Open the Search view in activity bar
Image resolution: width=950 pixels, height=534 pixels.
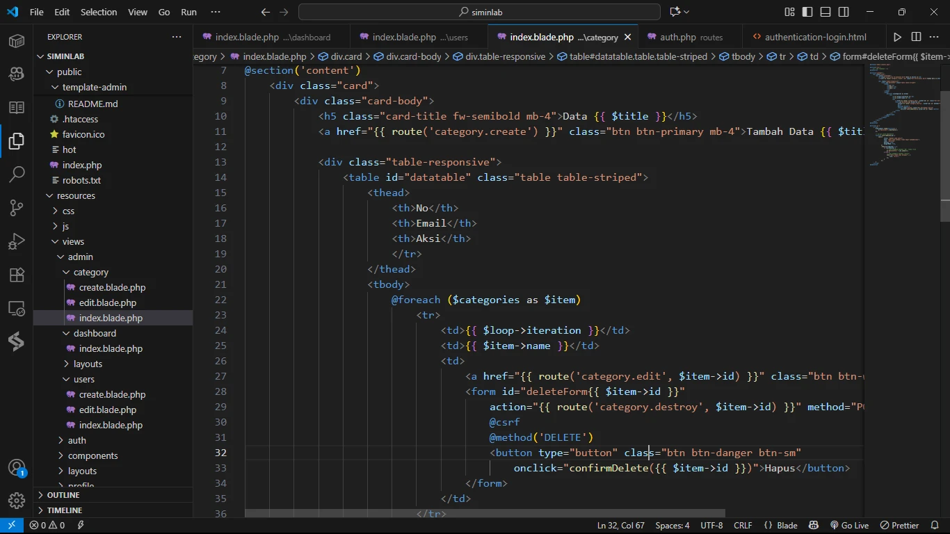click(17, 174)
